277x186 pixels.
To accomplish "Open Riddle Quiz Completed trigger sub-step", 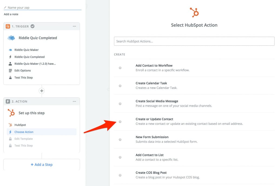I will (29, 57).
